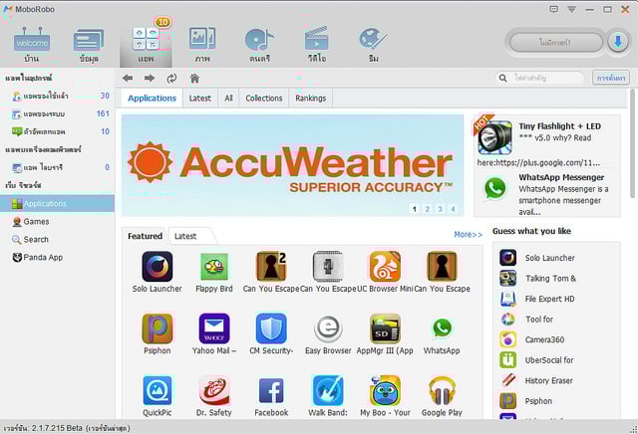638x434 pixels.
Task: Open the sidebar system apps entry (161)
Action: tap(57, 113)
